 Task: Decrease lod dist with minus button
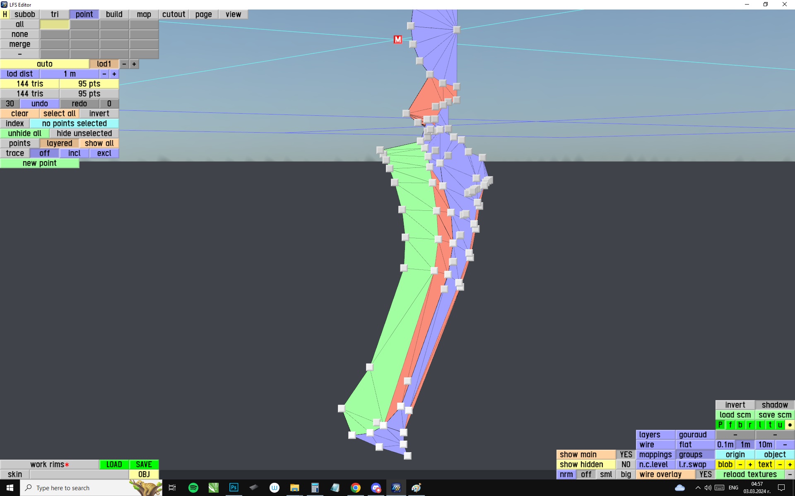pos(104,74)
